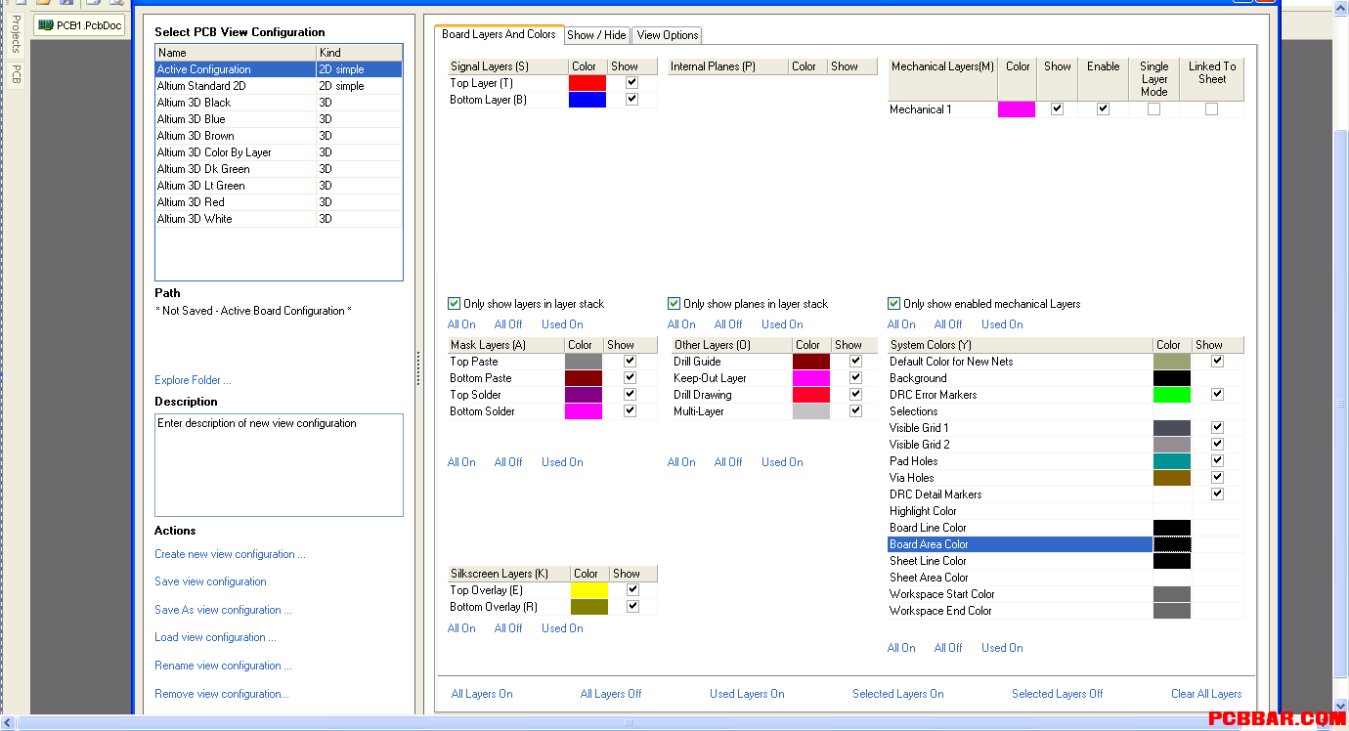Select the Board Layers And Colors tab

coord(499,34)
